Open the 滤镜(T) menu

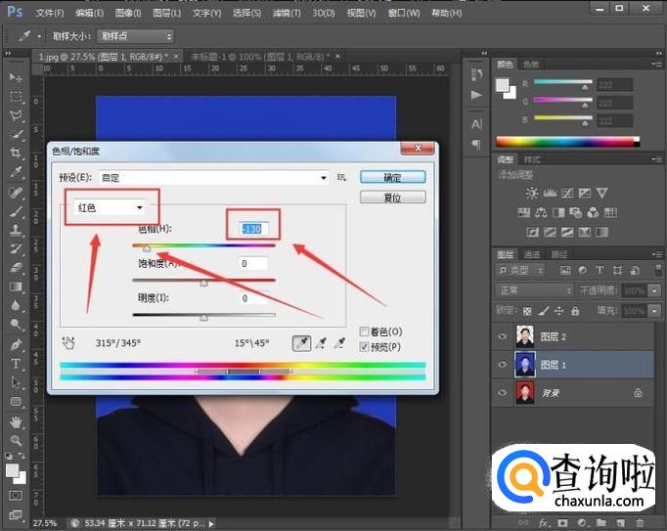pyautogui.click(x=288, y=14)
